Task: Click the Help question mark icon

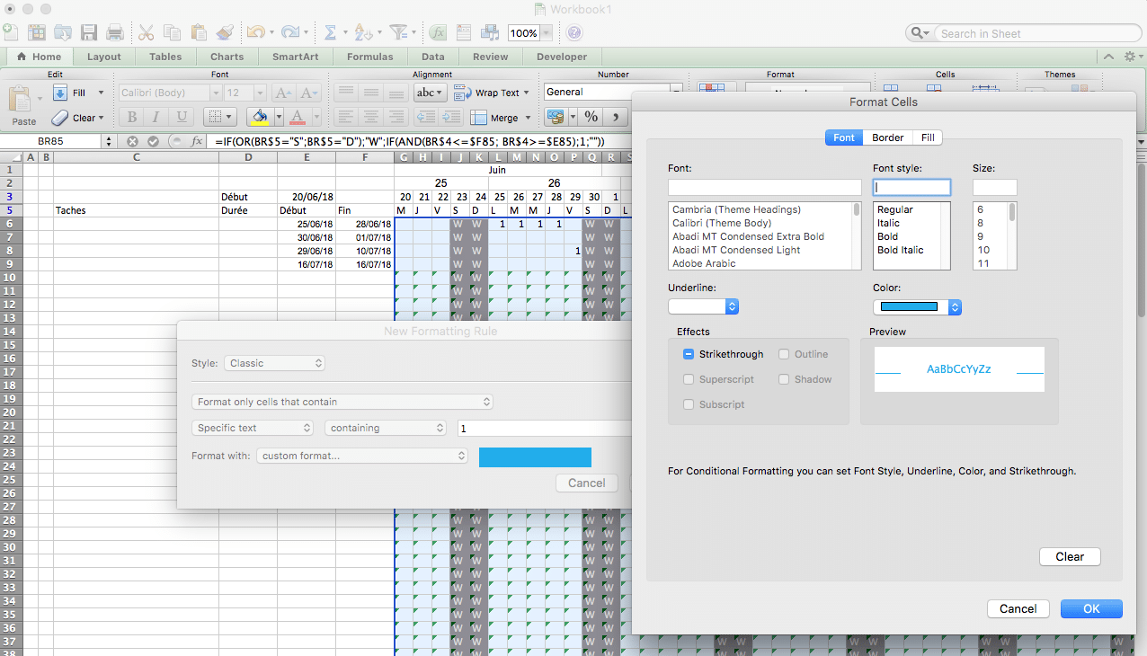Action: [574, 33]
